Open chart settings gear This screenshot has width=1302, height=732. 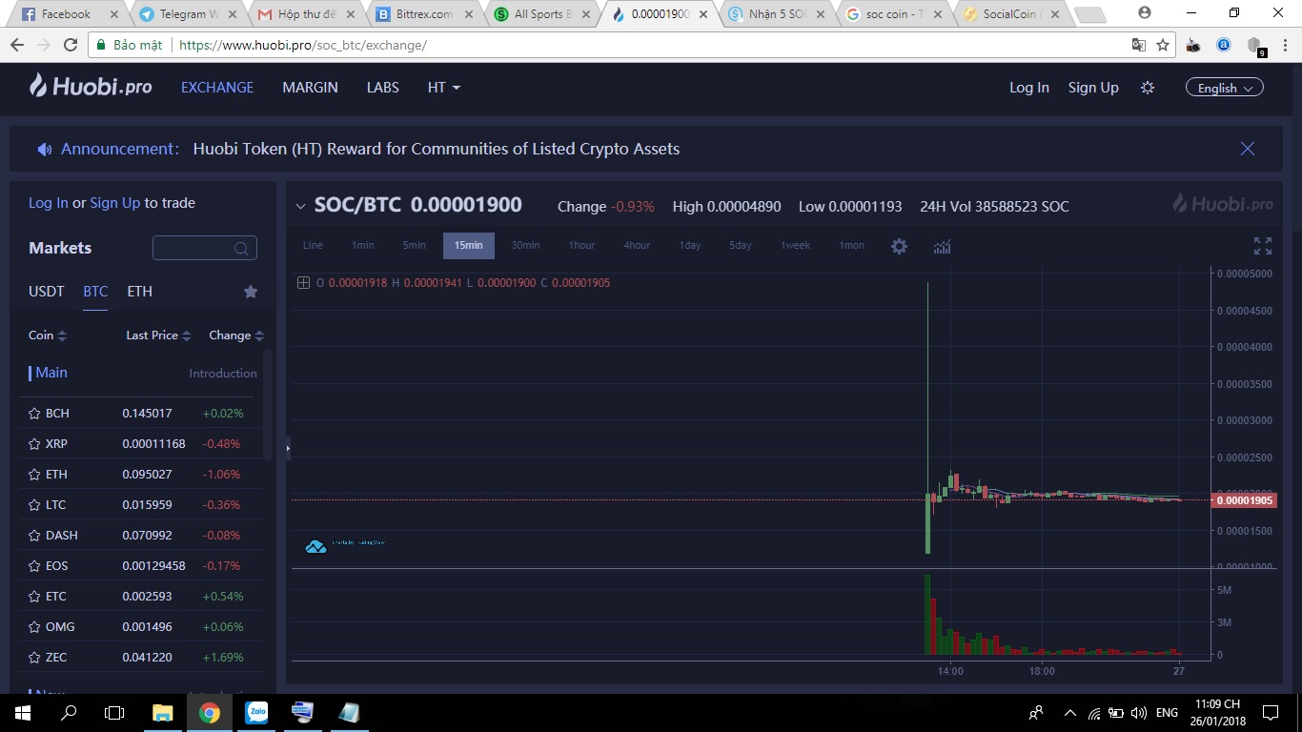coord(899,246)
